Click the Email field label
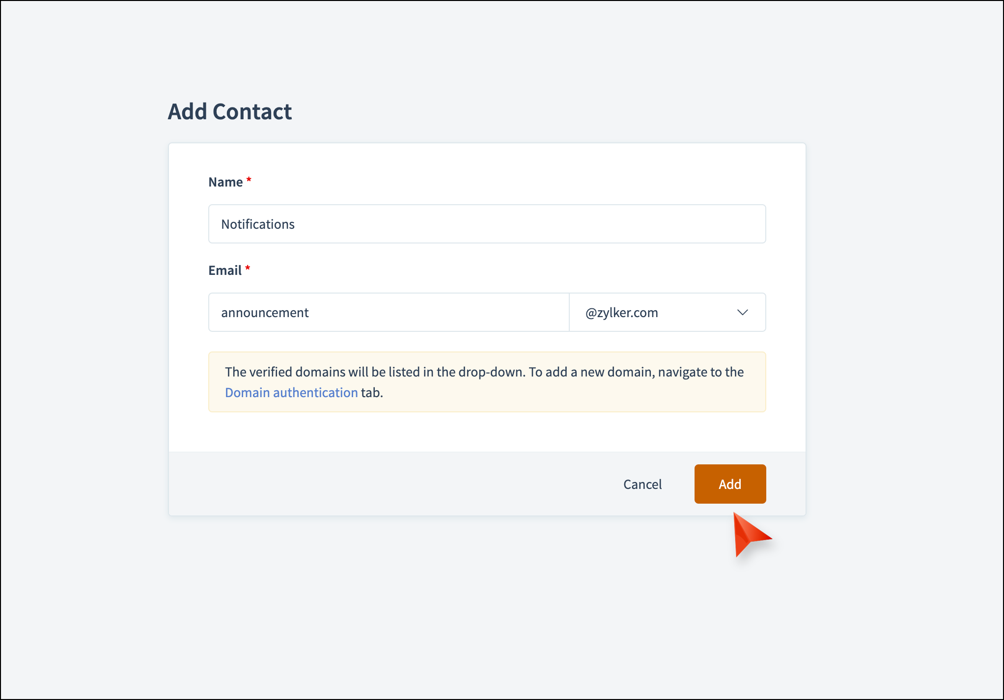 coord(224,270)
